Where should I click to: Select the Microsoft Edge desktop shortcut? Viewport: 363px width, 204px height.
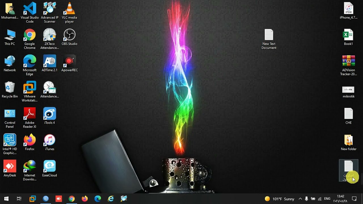point(30,65)
